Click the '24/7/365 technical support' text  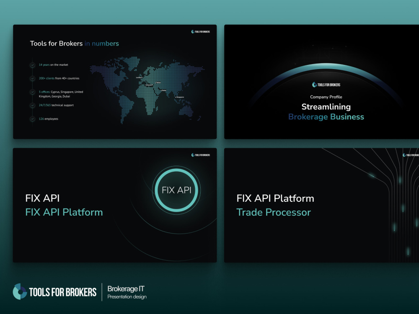tap(56, 105)
